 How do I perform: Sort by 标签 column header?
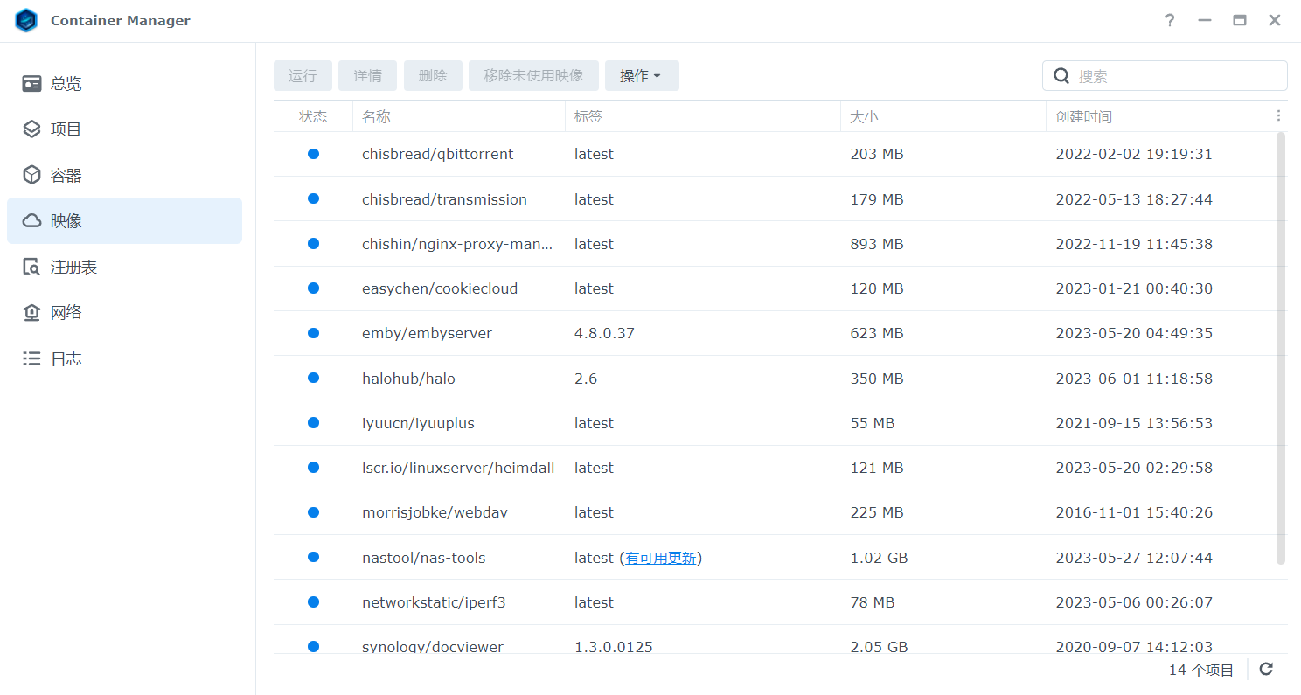pyautogui.click(x=703, y=116)
